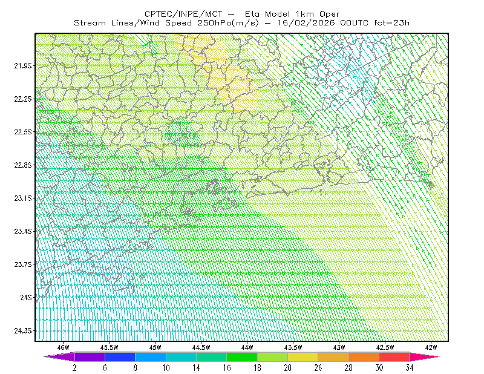Viewport: 484px width, 374px height.
Task: Click the dark blue 6-8 legend swatch
Action: click(120, 356)
